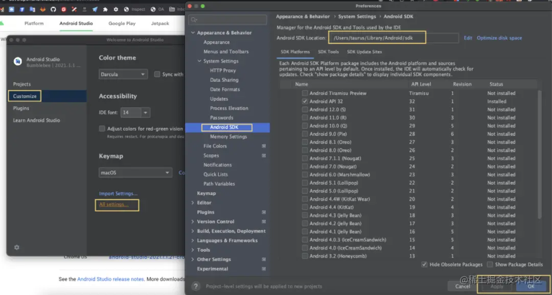Select Learn Android Studio in Welcome sidebar
This screenshot has height=295, width=552.
click(x=36, y=120)
